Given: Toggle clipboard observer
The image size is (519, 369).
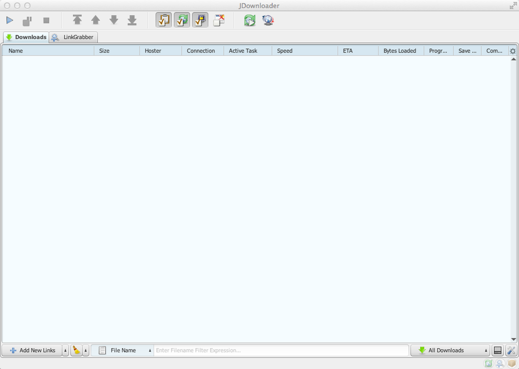Looking at the screenshot, I should click(164, 20).
